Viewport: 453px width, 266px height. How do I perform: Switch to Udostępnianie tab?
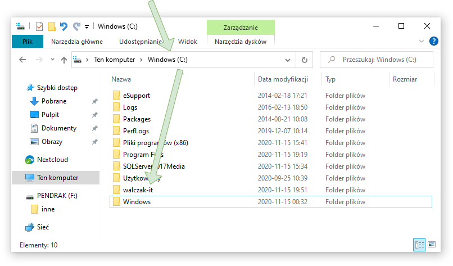click(141, 42)
